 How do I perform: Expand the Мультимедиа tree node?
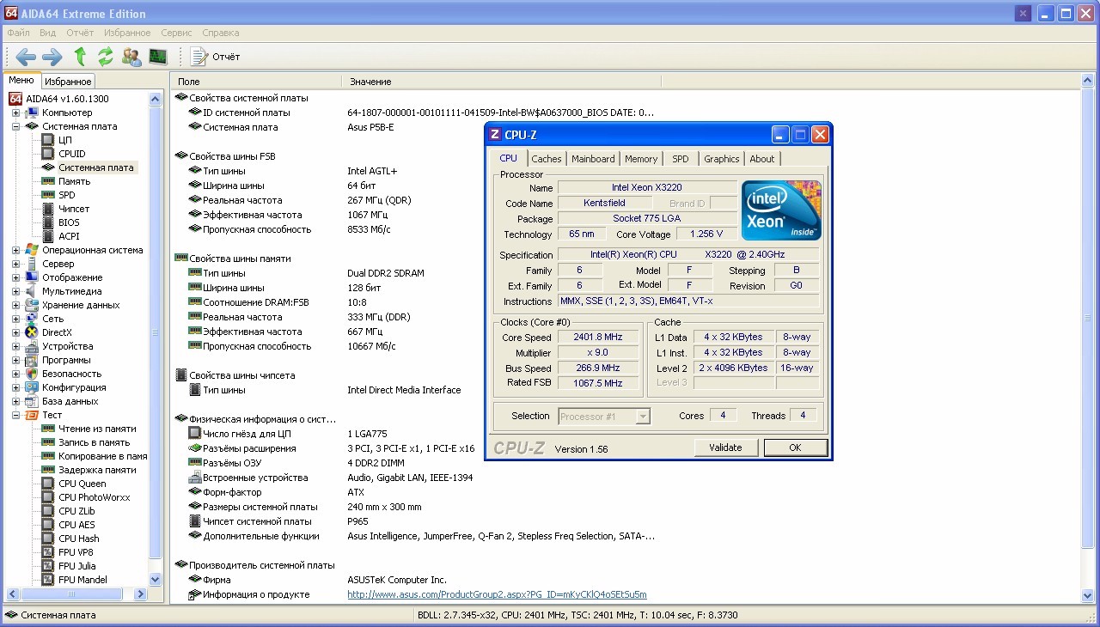15,291
